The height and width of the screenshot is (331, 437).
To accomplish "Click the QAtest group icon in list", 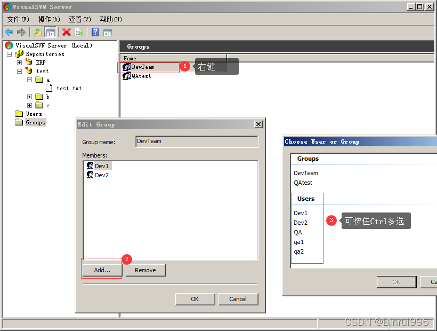I will pos(127,76).
